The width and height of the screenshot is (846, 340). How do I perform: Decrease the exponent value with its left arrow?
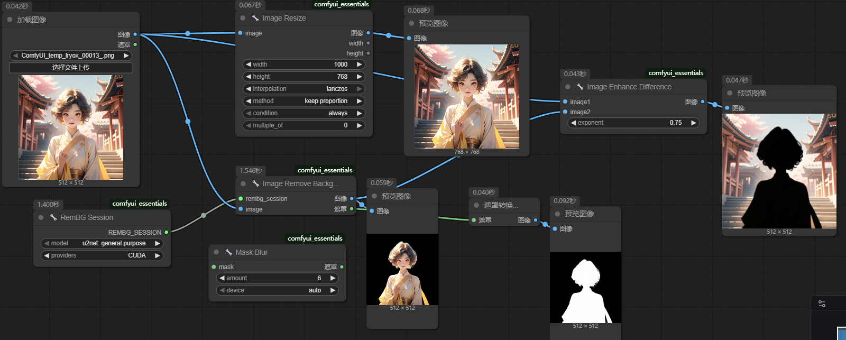point(573,123)
